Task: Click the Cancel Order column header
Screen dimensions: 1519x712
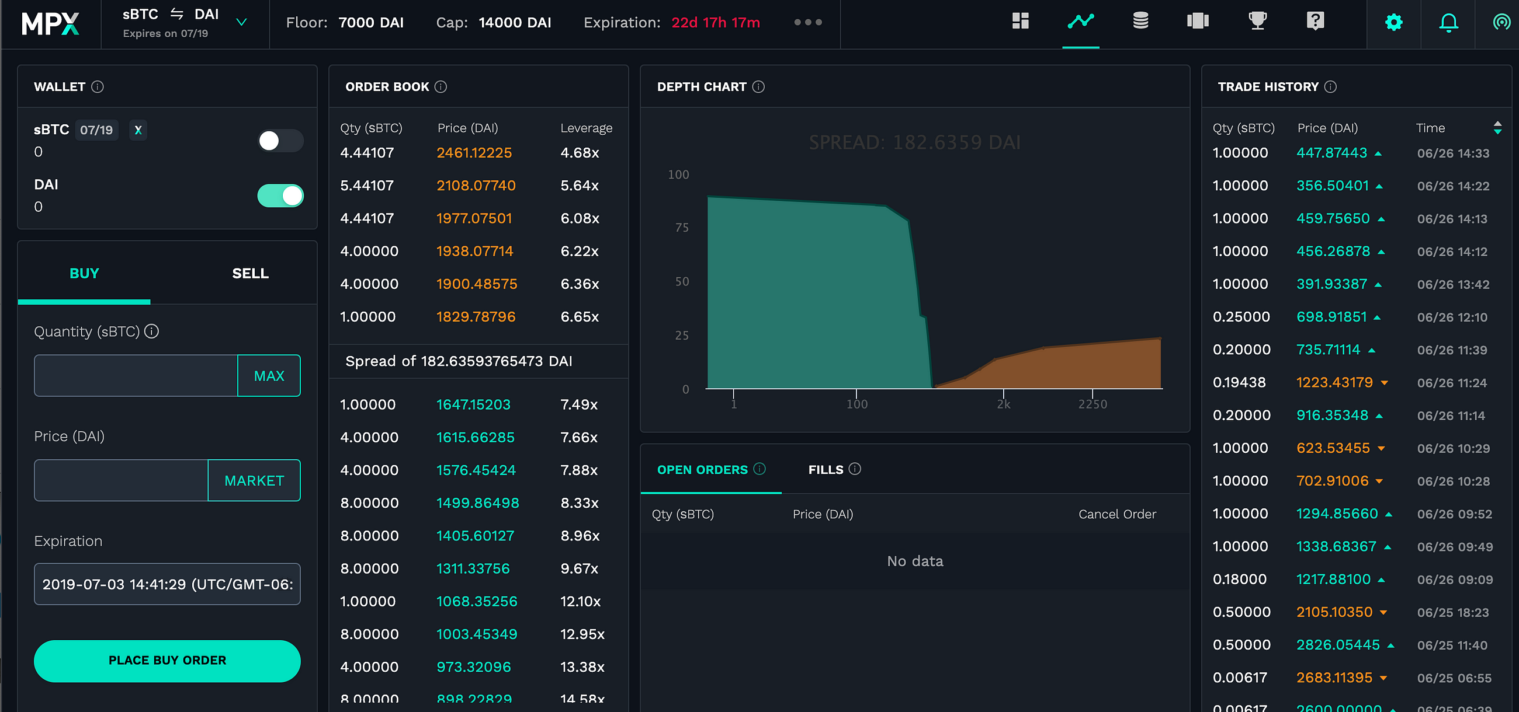Action: click(1117, 514)
